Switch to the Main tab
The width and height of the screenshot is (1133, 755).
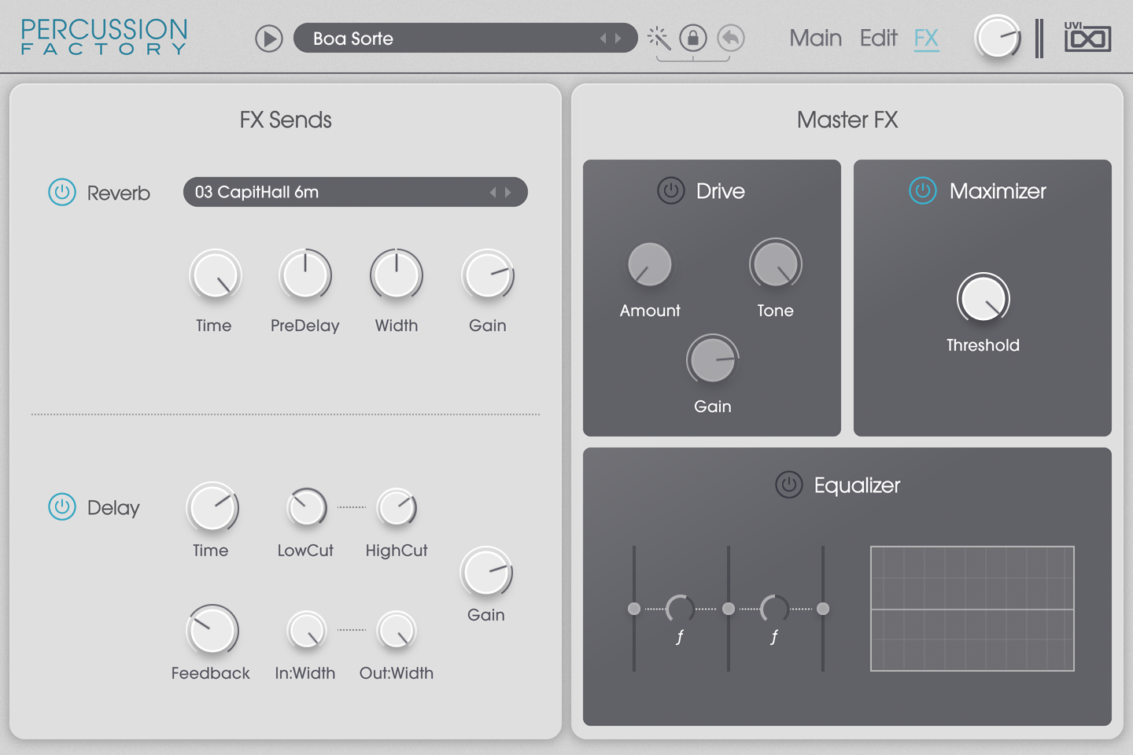click(x=815, y=38)
